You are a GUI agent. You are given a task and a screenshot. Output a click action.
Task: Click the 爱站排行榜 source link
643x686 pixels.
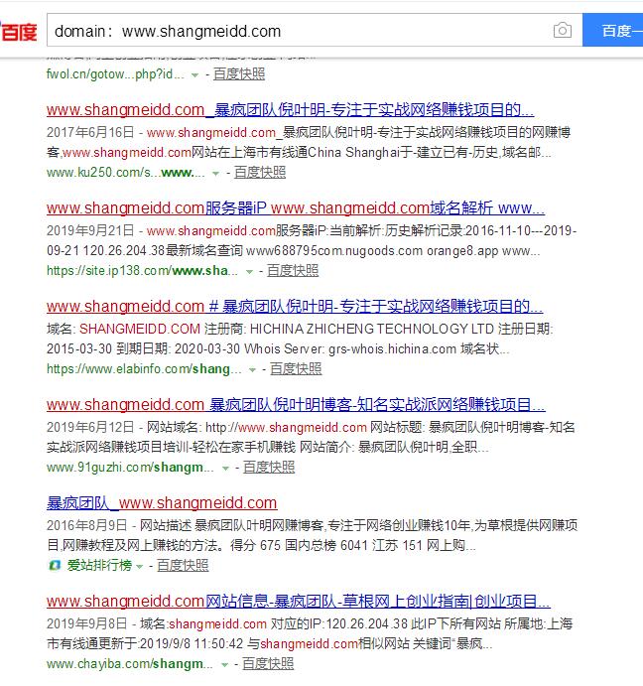coord(99,565)
